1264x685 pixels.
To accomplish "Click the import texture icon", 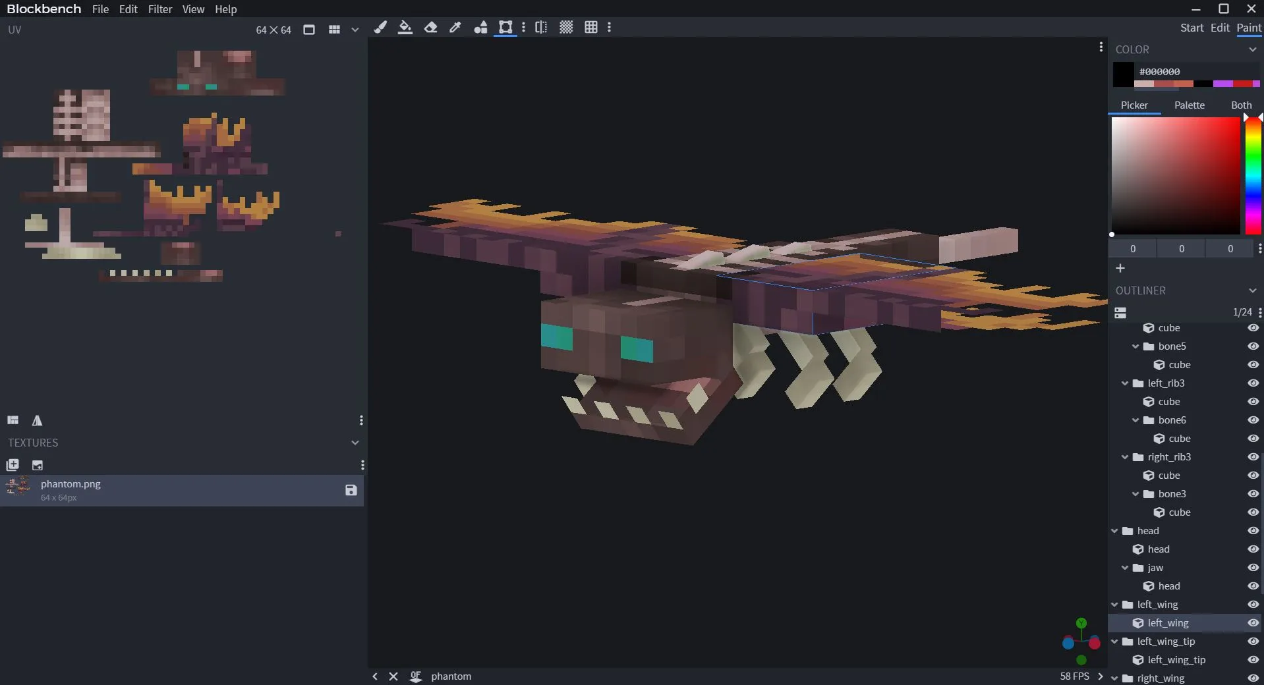I will point(38,465).
